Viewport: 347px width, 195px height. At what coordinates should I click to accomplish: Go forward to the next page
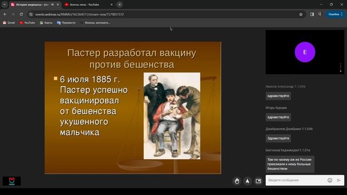[x=13, y=15]
